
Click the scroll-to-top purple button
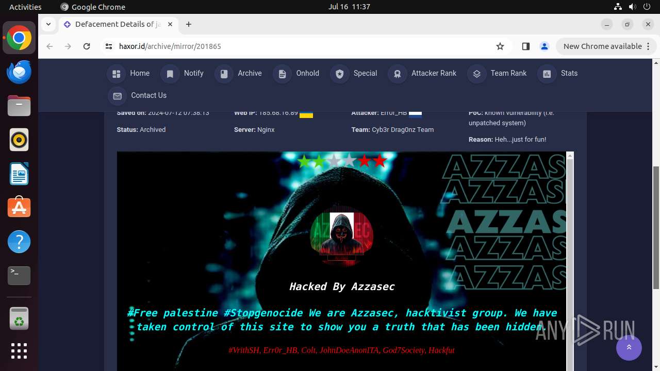point(629,348)
